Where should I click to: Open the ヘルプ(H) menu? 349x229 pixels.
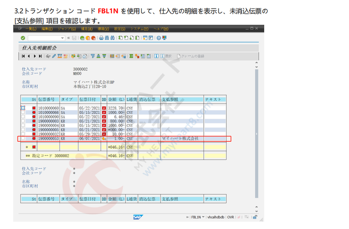click(x=161, y=29)
